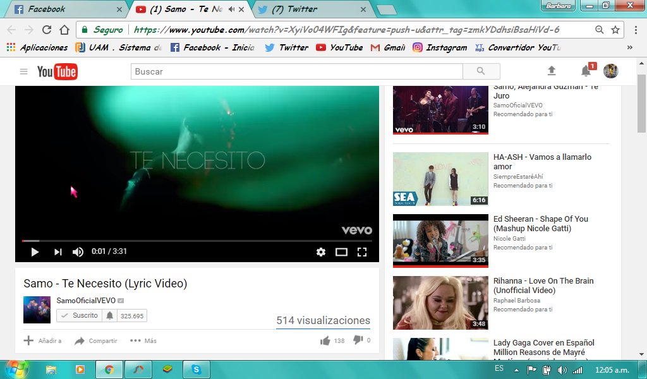The image size is (647, 379).
Task: Open Skype from the taskbar
Action: (x=197, y=370)
